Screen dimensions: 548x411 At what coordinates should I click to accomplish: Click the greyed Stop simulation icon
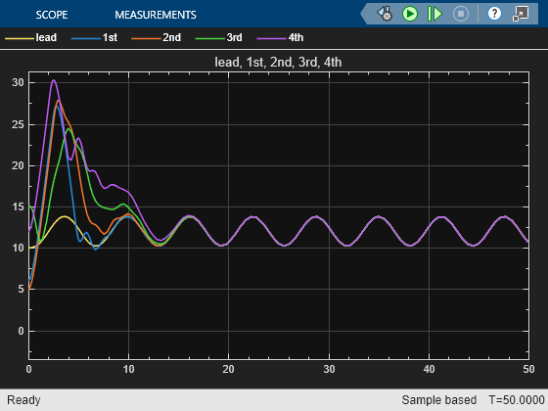tap(461, 14)
